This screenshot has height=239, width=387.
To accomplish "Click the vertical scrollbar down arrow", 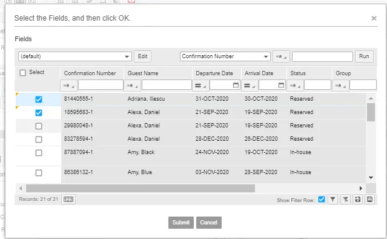I will coord(371,178).
